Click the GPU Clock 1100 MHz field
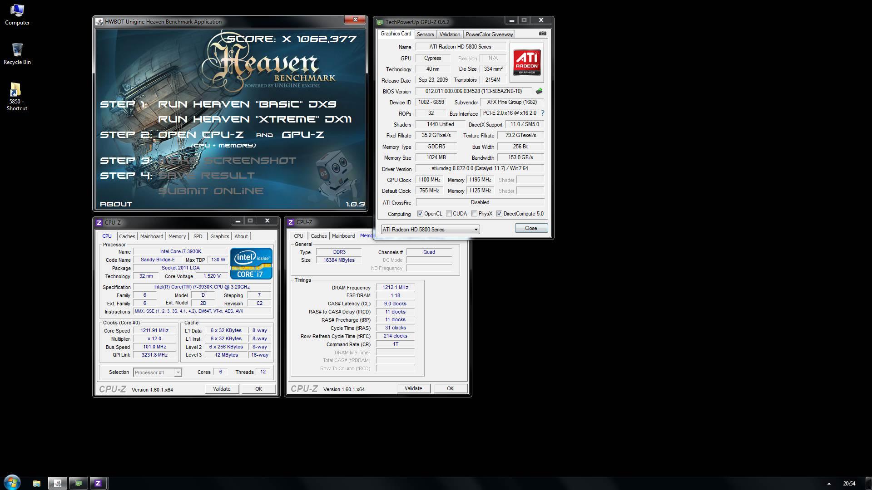 (429, 180)
